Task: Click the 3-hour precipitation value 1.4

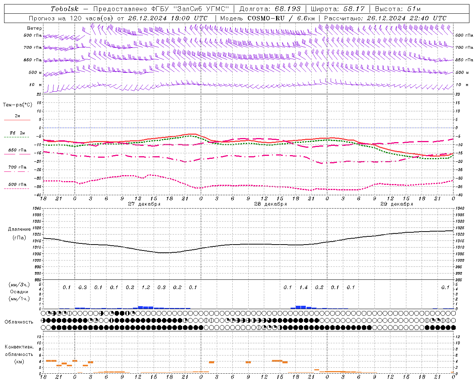Action: click(x=304, y=288)
